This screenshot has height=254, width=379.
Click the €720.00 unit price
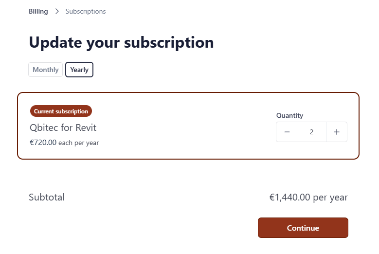pyautogui.click(x=43, y=143)
